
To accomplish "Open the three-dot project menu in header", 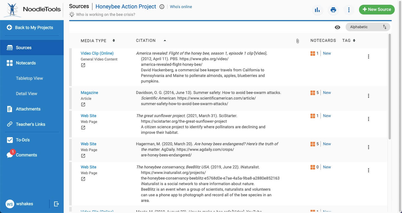I will pos(349,10).
